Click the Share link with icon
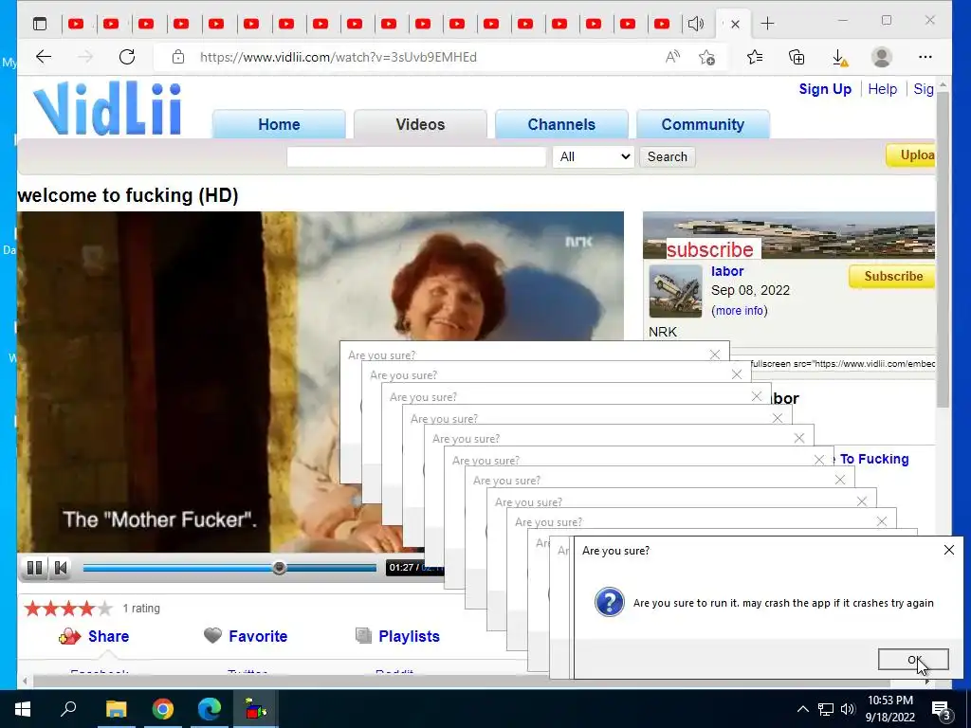 pyautogui.click(x=94, y=636)
